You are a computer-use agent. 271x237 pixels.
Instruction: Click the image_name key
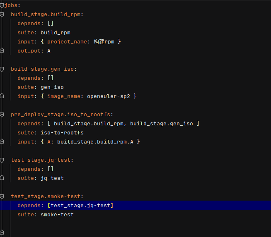point(64,96)
